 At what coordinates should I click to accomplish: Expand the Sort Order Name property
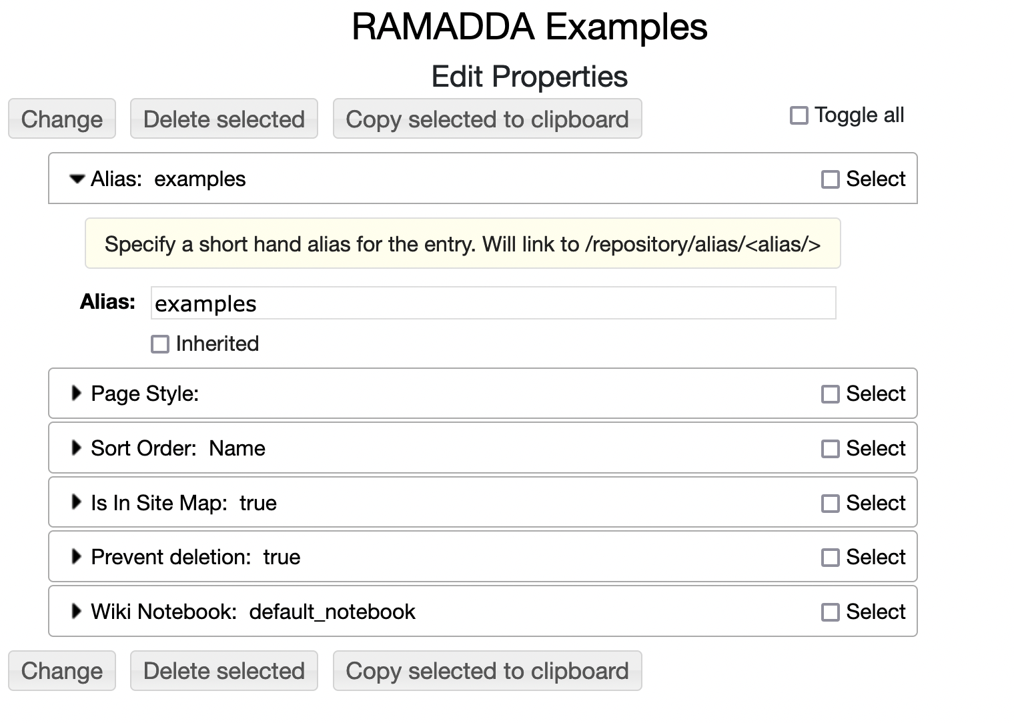point(76,448)
